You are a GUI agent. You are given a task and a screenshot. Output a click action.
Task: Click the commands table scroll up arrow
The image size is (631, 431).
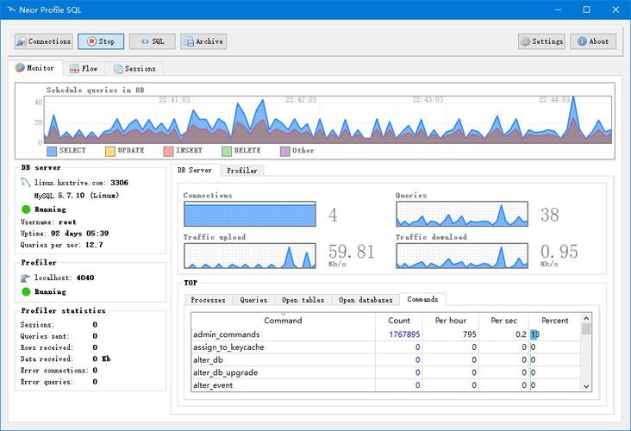[586, 318]
